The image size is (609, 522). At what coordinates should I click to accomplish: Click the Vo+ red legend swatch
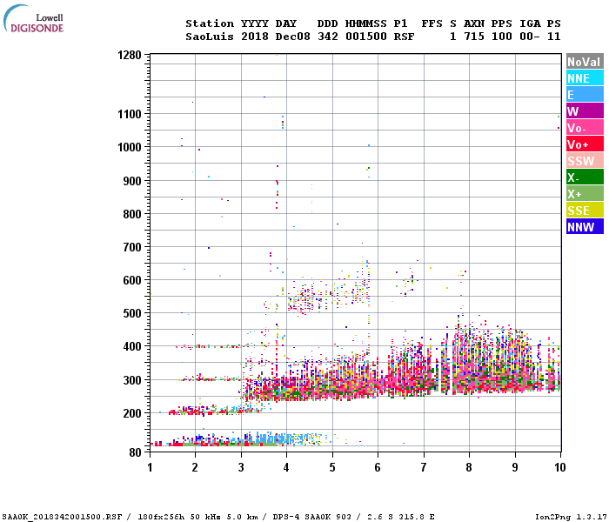coord(585,144)
